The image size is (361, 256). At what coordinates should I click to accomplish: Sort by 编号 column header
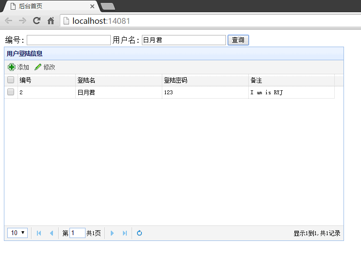(47, 80)
